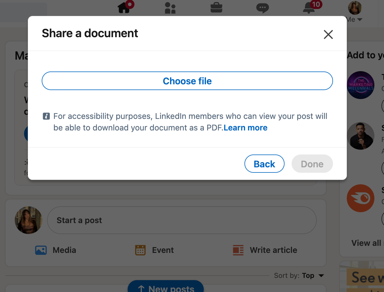The image size is (384, 292).
Task: Open the Event creation icon
Action: point(140,250)
